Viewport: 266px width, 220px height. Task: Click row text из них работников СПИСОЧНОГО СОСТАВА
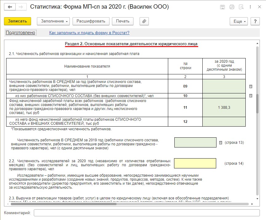click(x=85, y=96)
